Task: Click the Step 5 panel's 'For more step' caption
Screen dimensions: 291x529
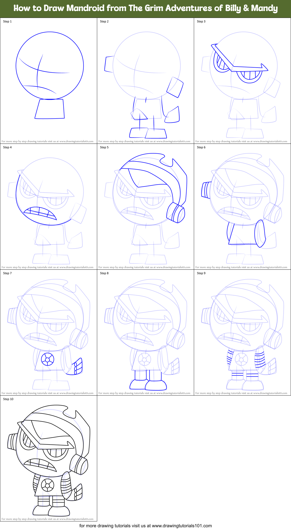Action: (x=144, y=267)
